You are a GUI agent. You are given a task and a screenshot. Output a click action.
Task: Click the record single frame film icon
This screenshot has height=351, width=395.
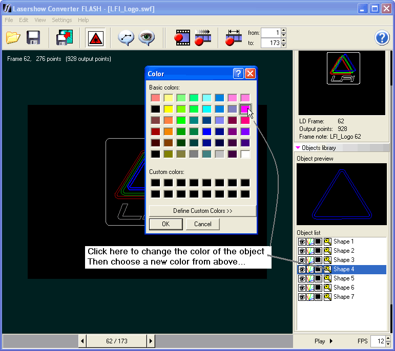[x=182, y=38]
